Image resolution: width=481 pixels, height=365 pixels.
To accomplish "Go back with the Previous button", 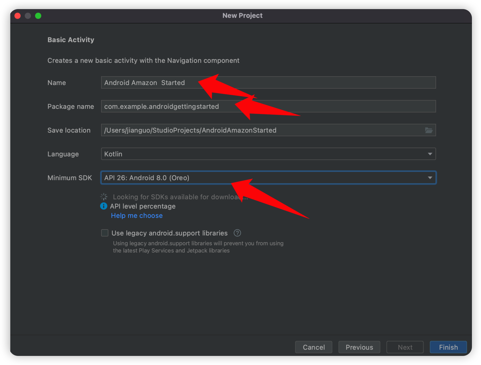I will (359, 347).
